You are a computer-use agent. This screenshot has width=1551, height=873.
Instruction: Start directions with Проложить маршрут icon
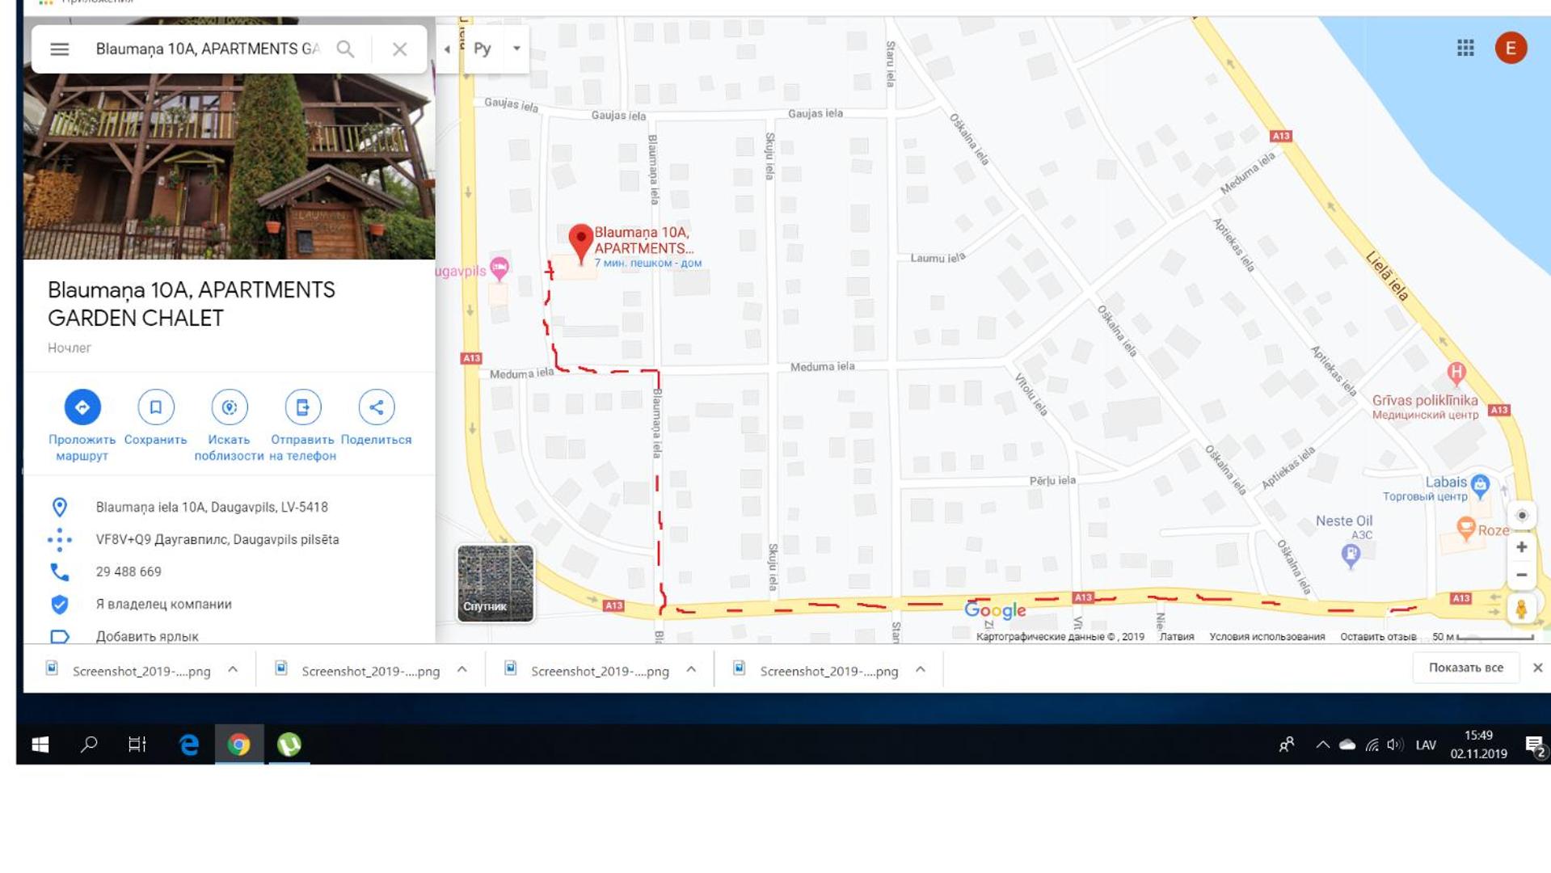coord(82,407)
